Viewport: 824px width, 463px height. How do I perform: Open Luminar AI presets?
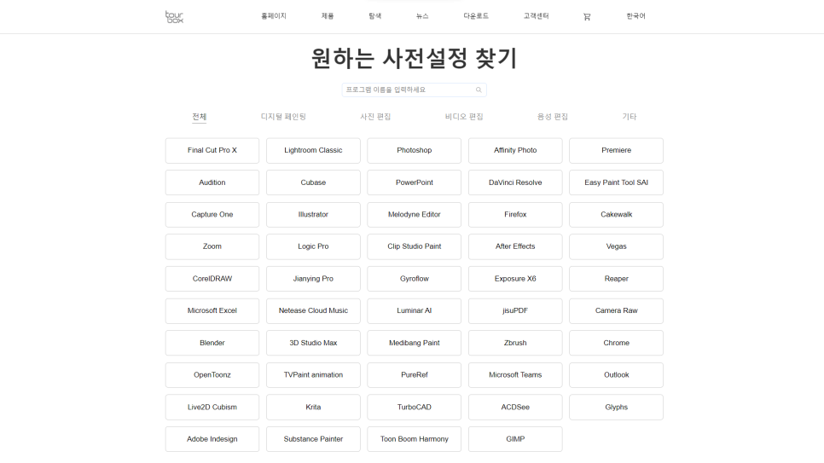(414, 311)
